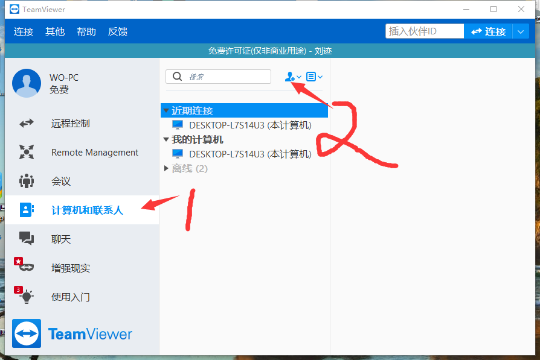Screen dimensions: 540x360
Task: Expand the 离线 (2) group
Action: [x=166, y=168]
